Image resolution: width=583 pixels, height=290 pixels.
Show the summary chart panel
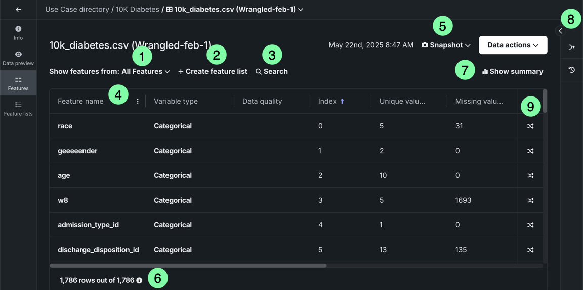click(x=513, y=71)
